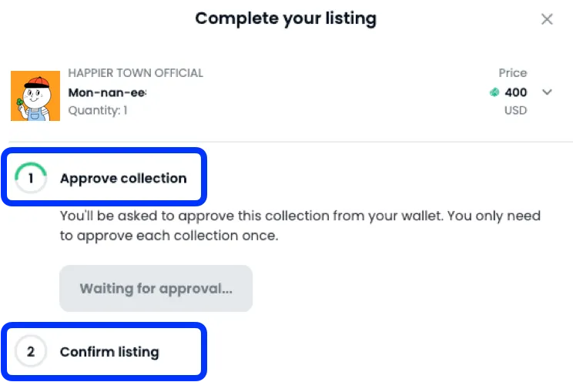The width and height of the screenshot is (573, 382).
Task: Click the Mon-nan-ee item name
Action: 107,92
